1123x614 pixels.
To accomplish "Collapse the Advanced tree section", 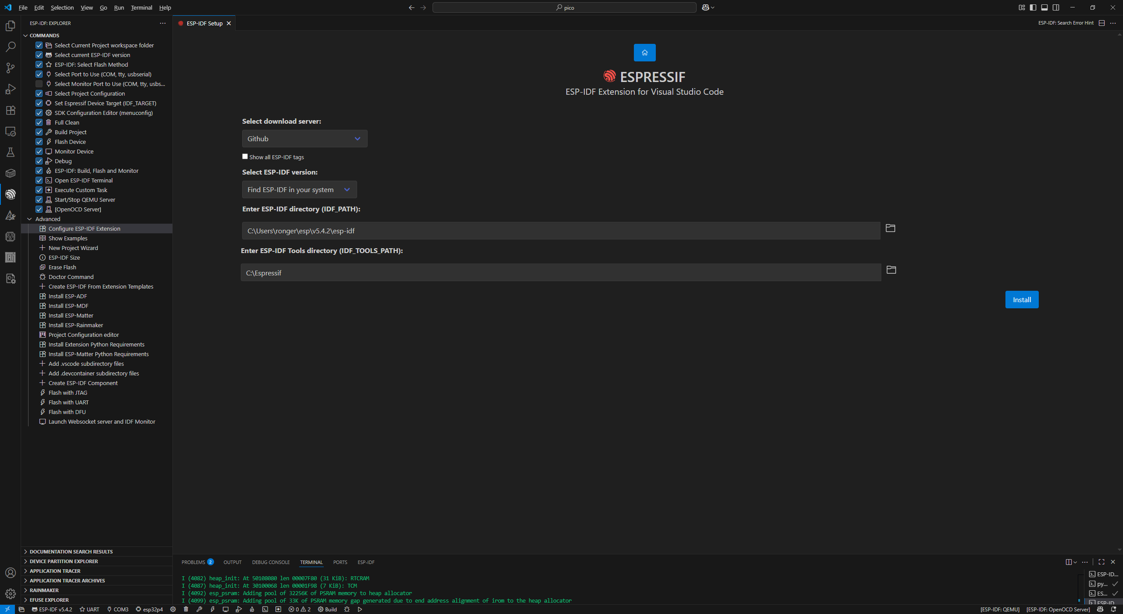I will click(x=30, y=219).
